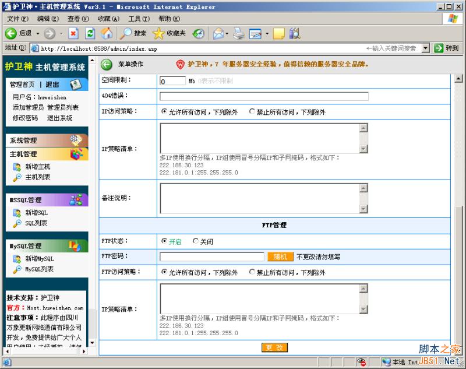466x369 pixels.
Task: Open the 文件(F) menu
Action: tap(18, 19)
